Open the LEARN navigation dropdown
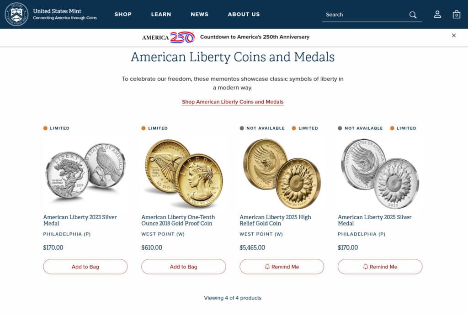This screenshot has width=468, height=316. (161, 14)
